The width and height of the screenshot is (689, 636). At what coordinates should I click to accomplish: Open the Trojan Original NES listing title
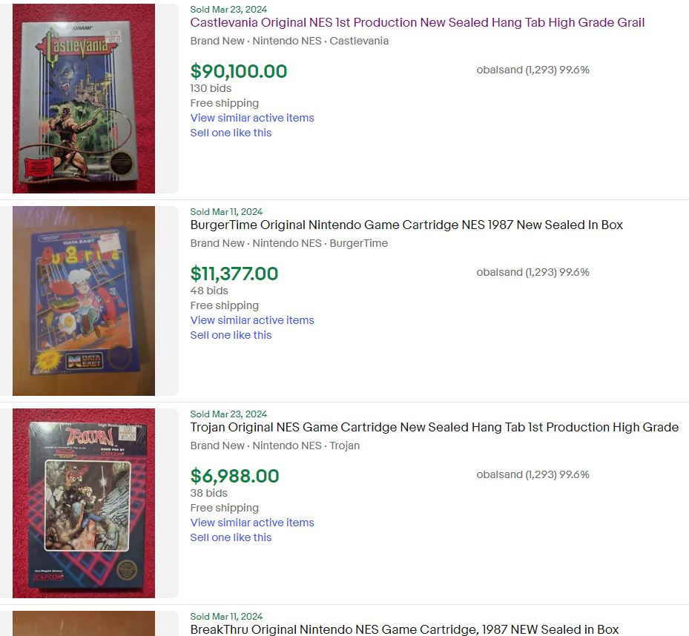[x=434, y=428]
